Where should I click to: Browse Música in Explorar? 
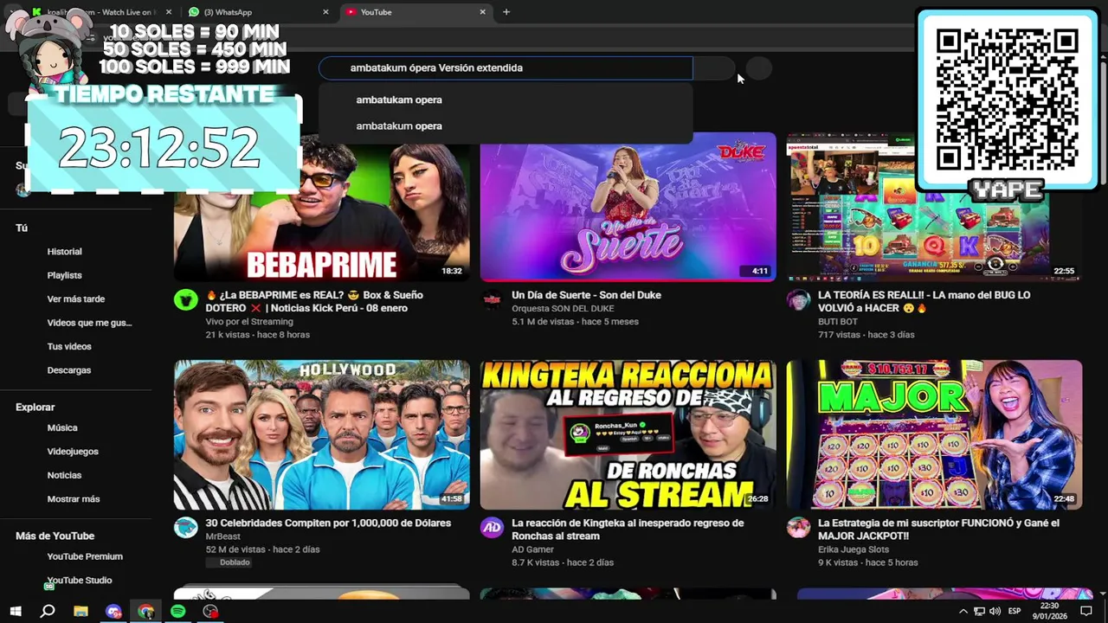[x=61, y=427]
